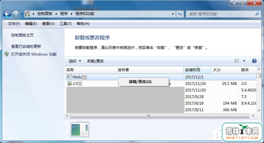Click version cell 5.4.4920
264x143 pixels.
click(249, 90)
